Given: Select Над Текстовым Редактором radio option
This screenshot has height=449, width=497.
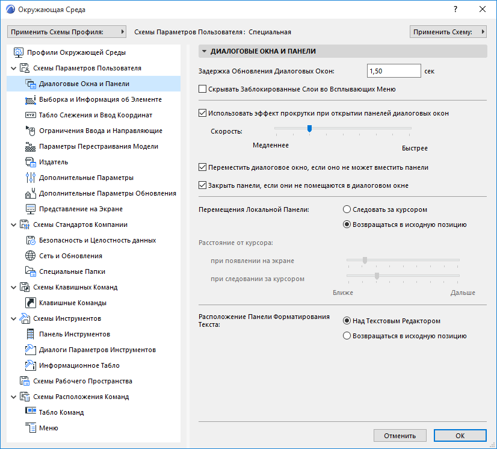Looking at the screenshot, I should 347,321.
